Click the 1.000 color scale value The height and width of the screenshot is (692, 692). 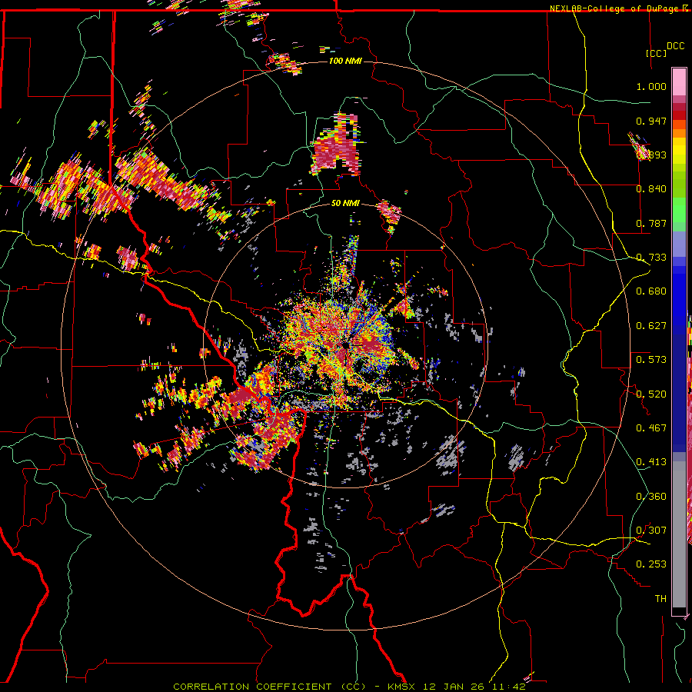click(651, 86)
